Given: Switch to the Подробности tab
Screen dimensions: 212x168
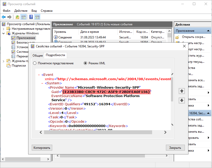Looking at the screenshot, I should 56,55.
